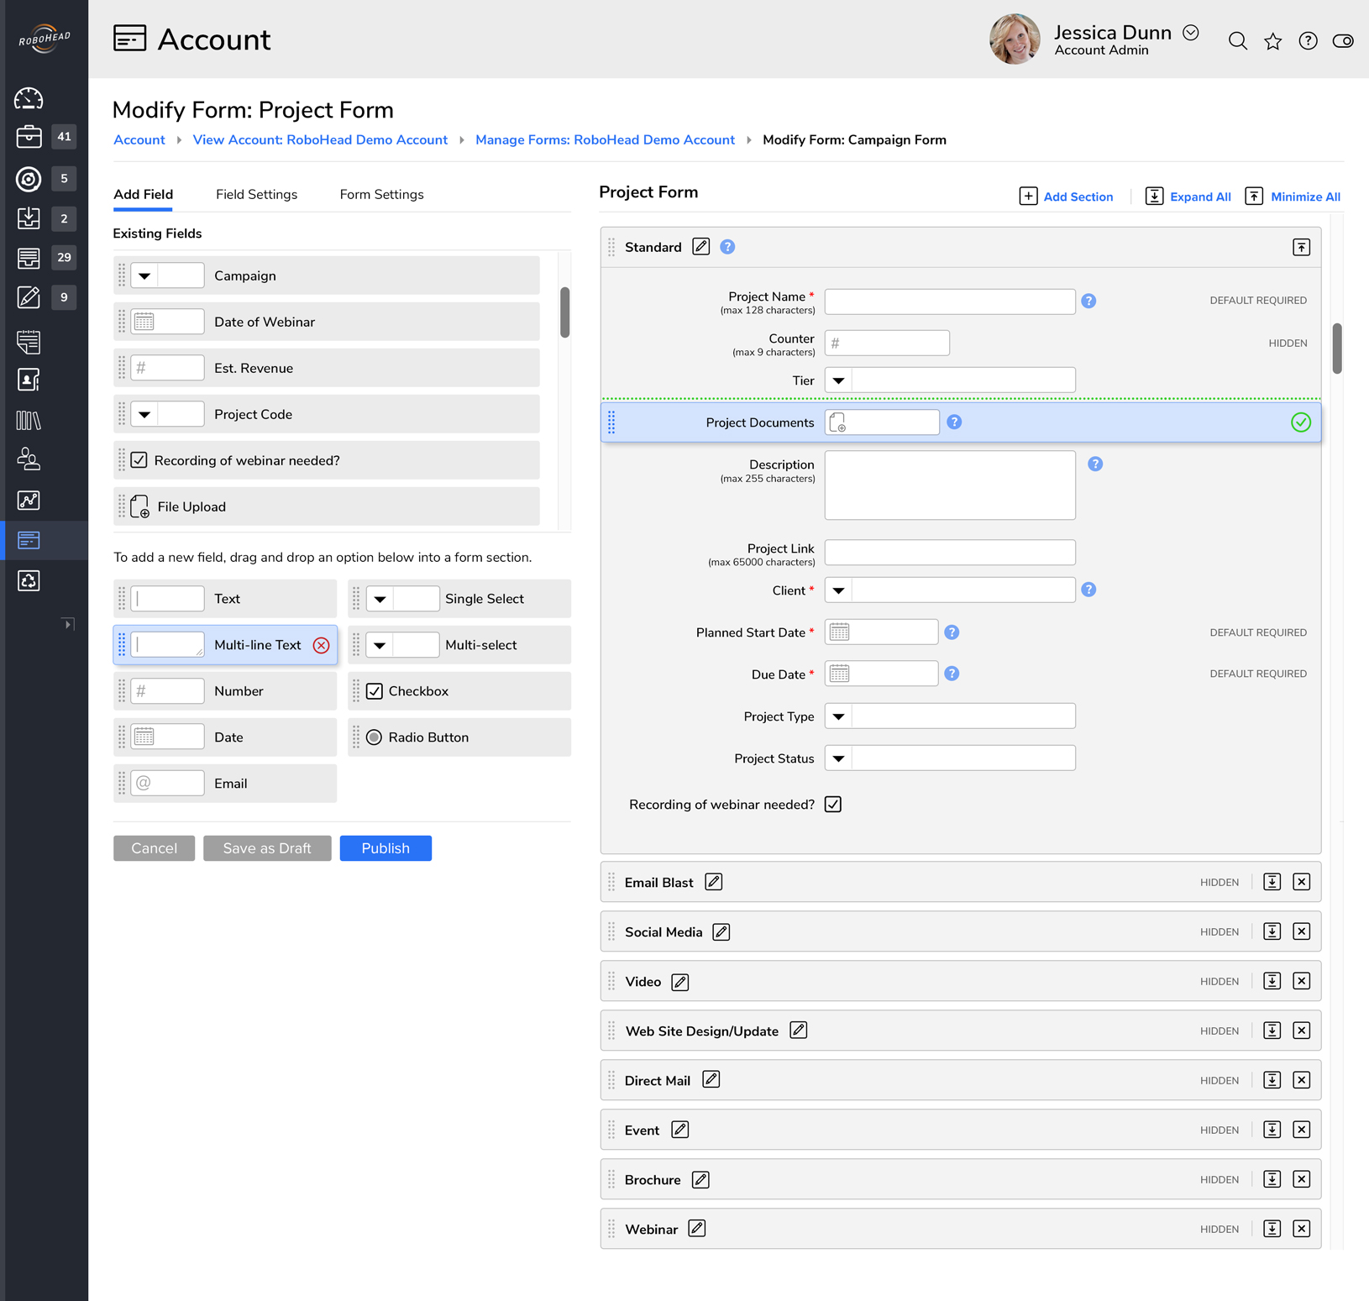Switch to Field Settings tab
The image size is (1369, 1301).
click(x=256, y=194)
